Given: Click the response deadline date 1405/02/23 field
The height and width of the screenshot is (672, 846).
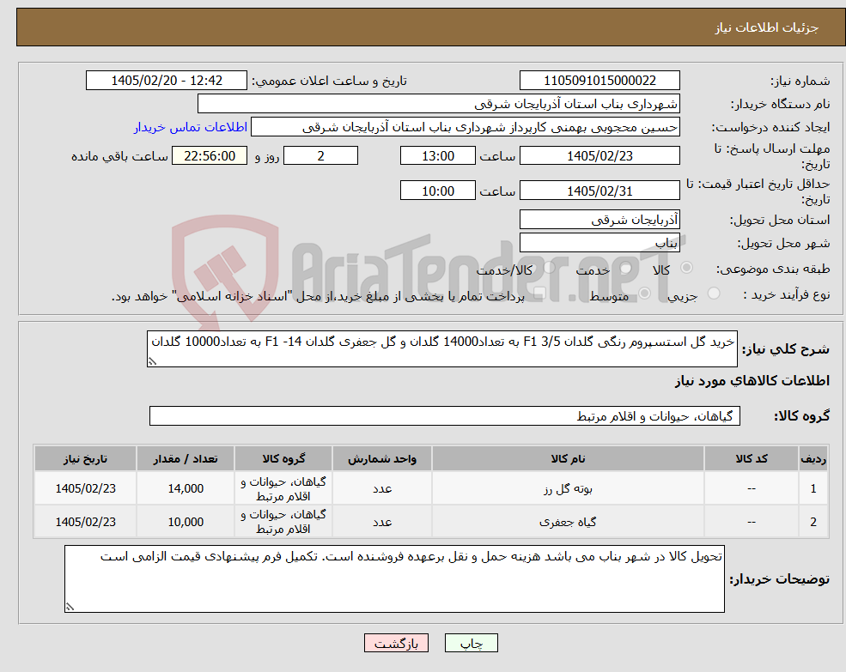Looking at the screenshot, I should pos(600,156).
